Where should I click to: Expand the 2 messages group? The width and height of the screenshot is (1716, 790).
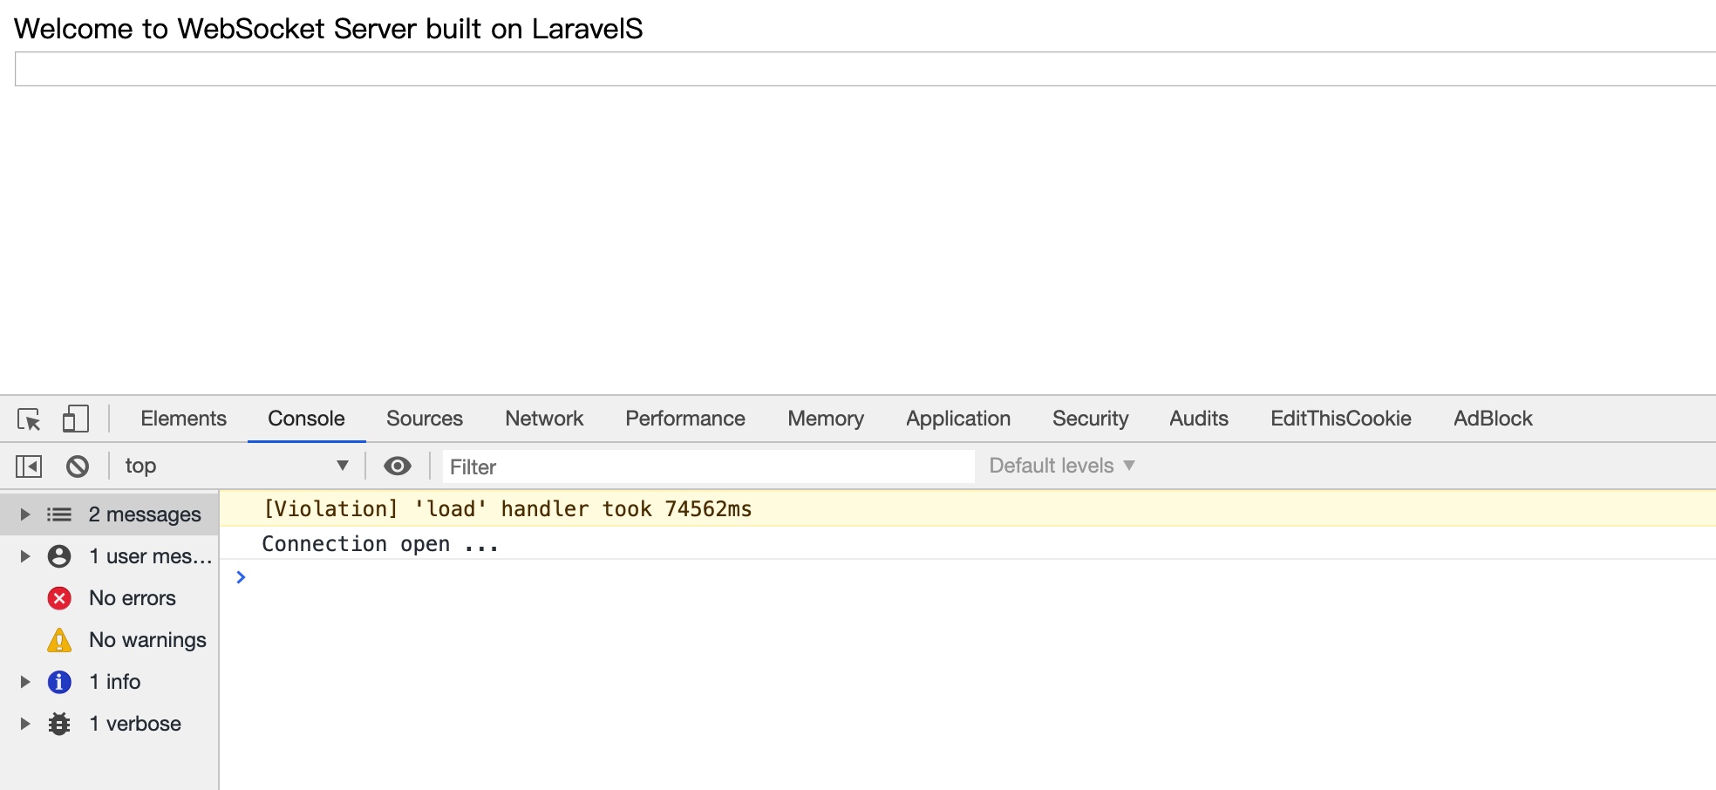(x=25, y=514)
